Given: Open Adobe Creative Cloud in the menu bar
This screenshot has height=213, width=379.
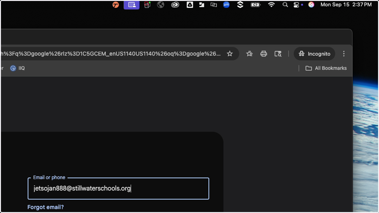Looking at the screenshot, I should point(175,5).
